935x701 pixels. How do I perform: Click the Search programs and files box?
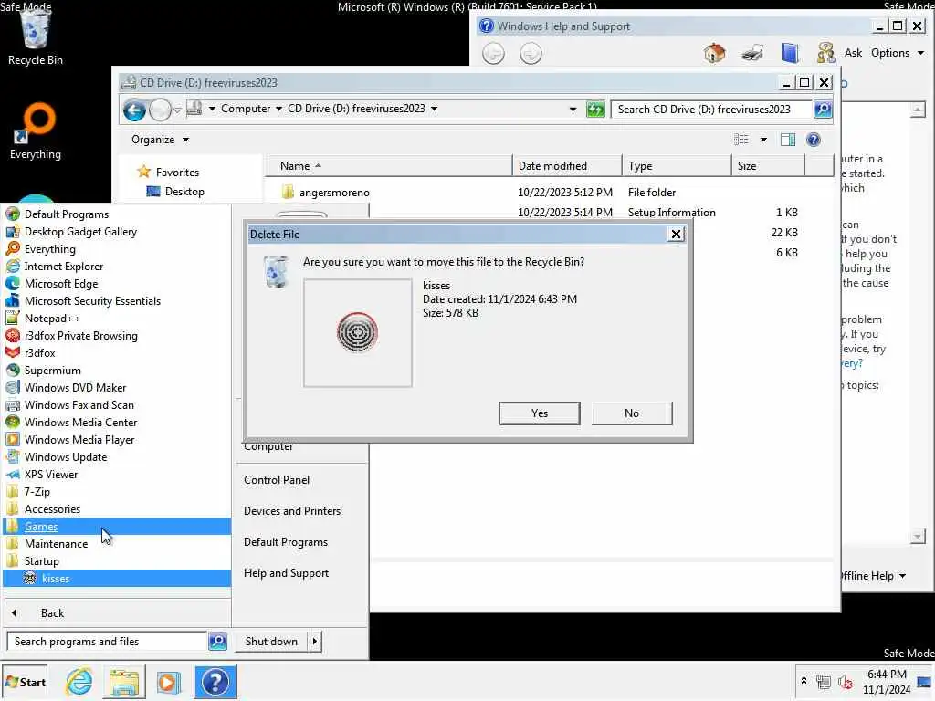coord(108,642)
